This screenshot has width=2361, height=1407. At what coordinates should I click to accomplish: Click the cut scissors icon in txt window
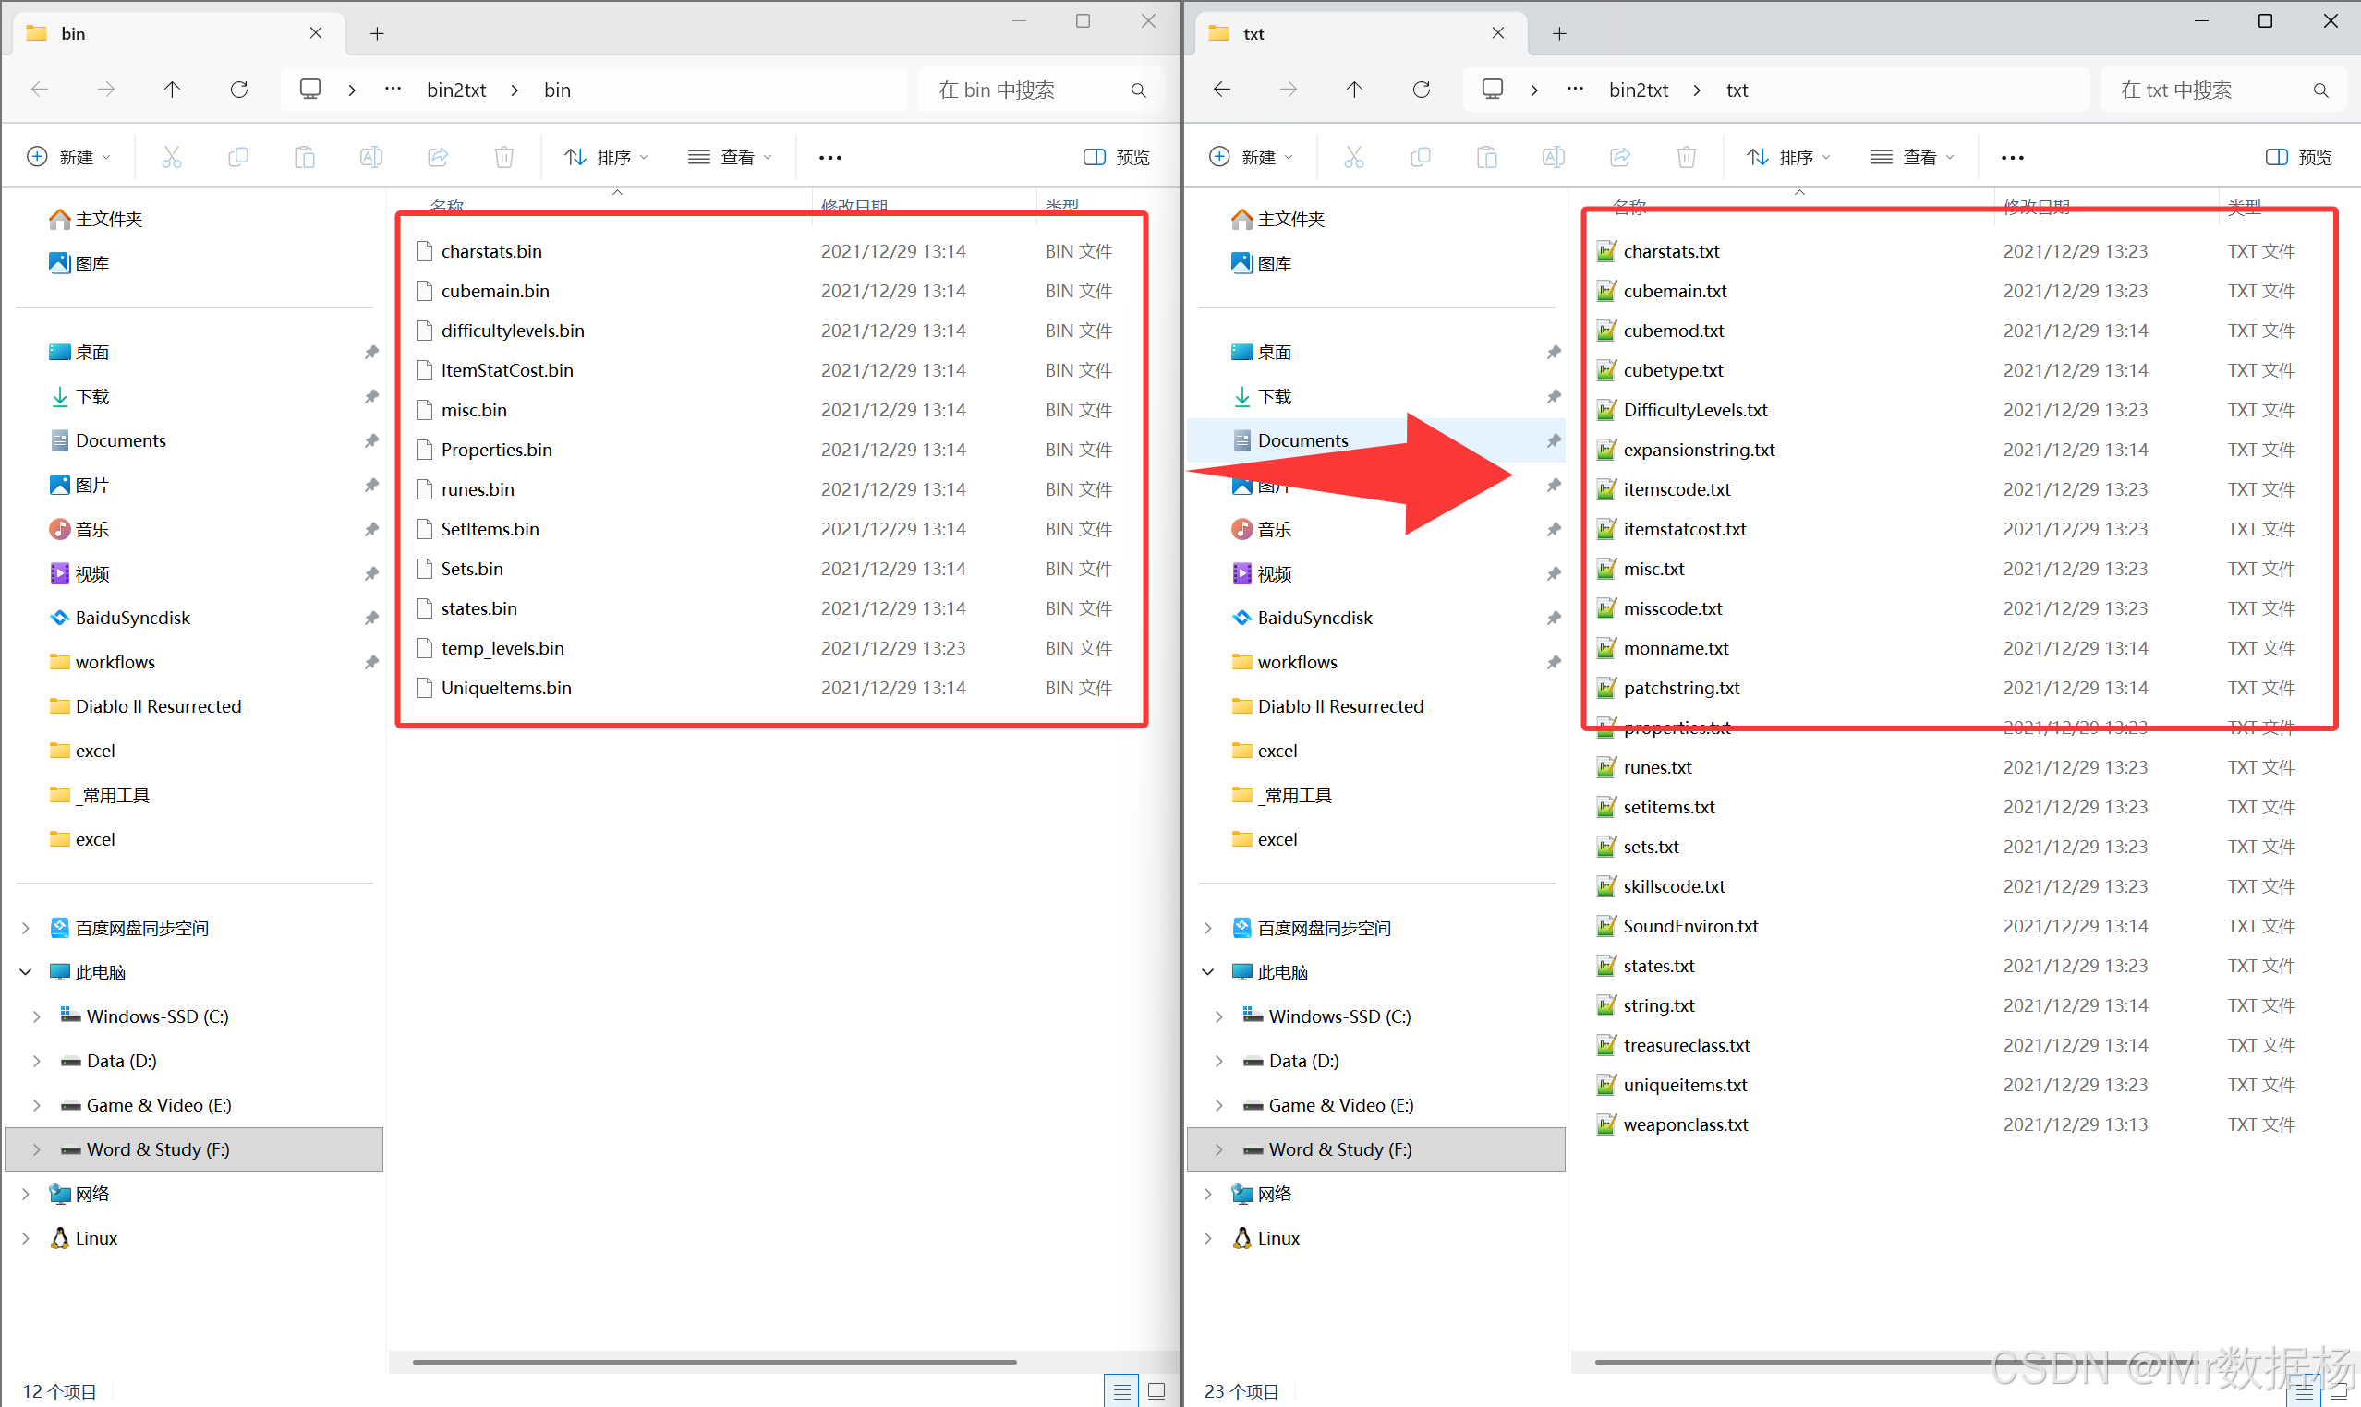coord(1353,157)
